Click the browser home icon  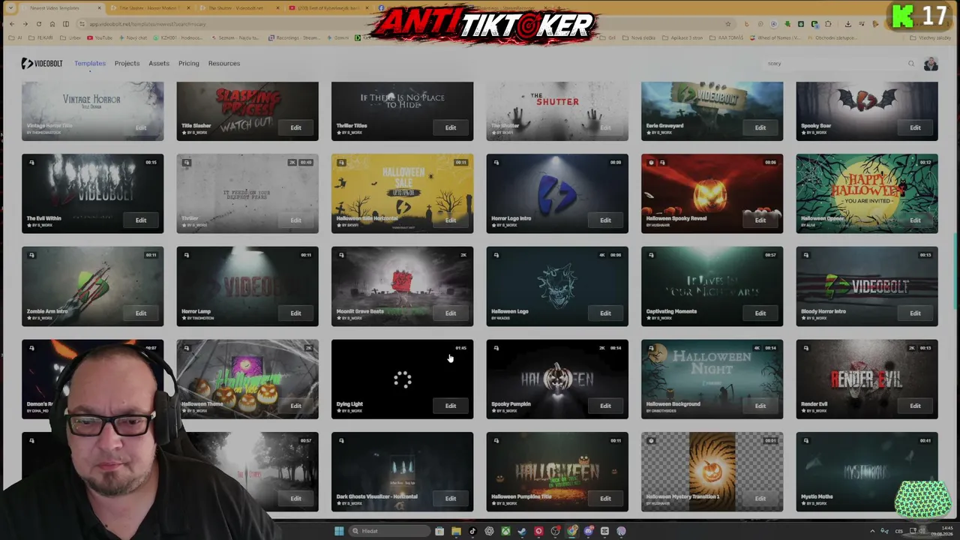tap(52, 24)
